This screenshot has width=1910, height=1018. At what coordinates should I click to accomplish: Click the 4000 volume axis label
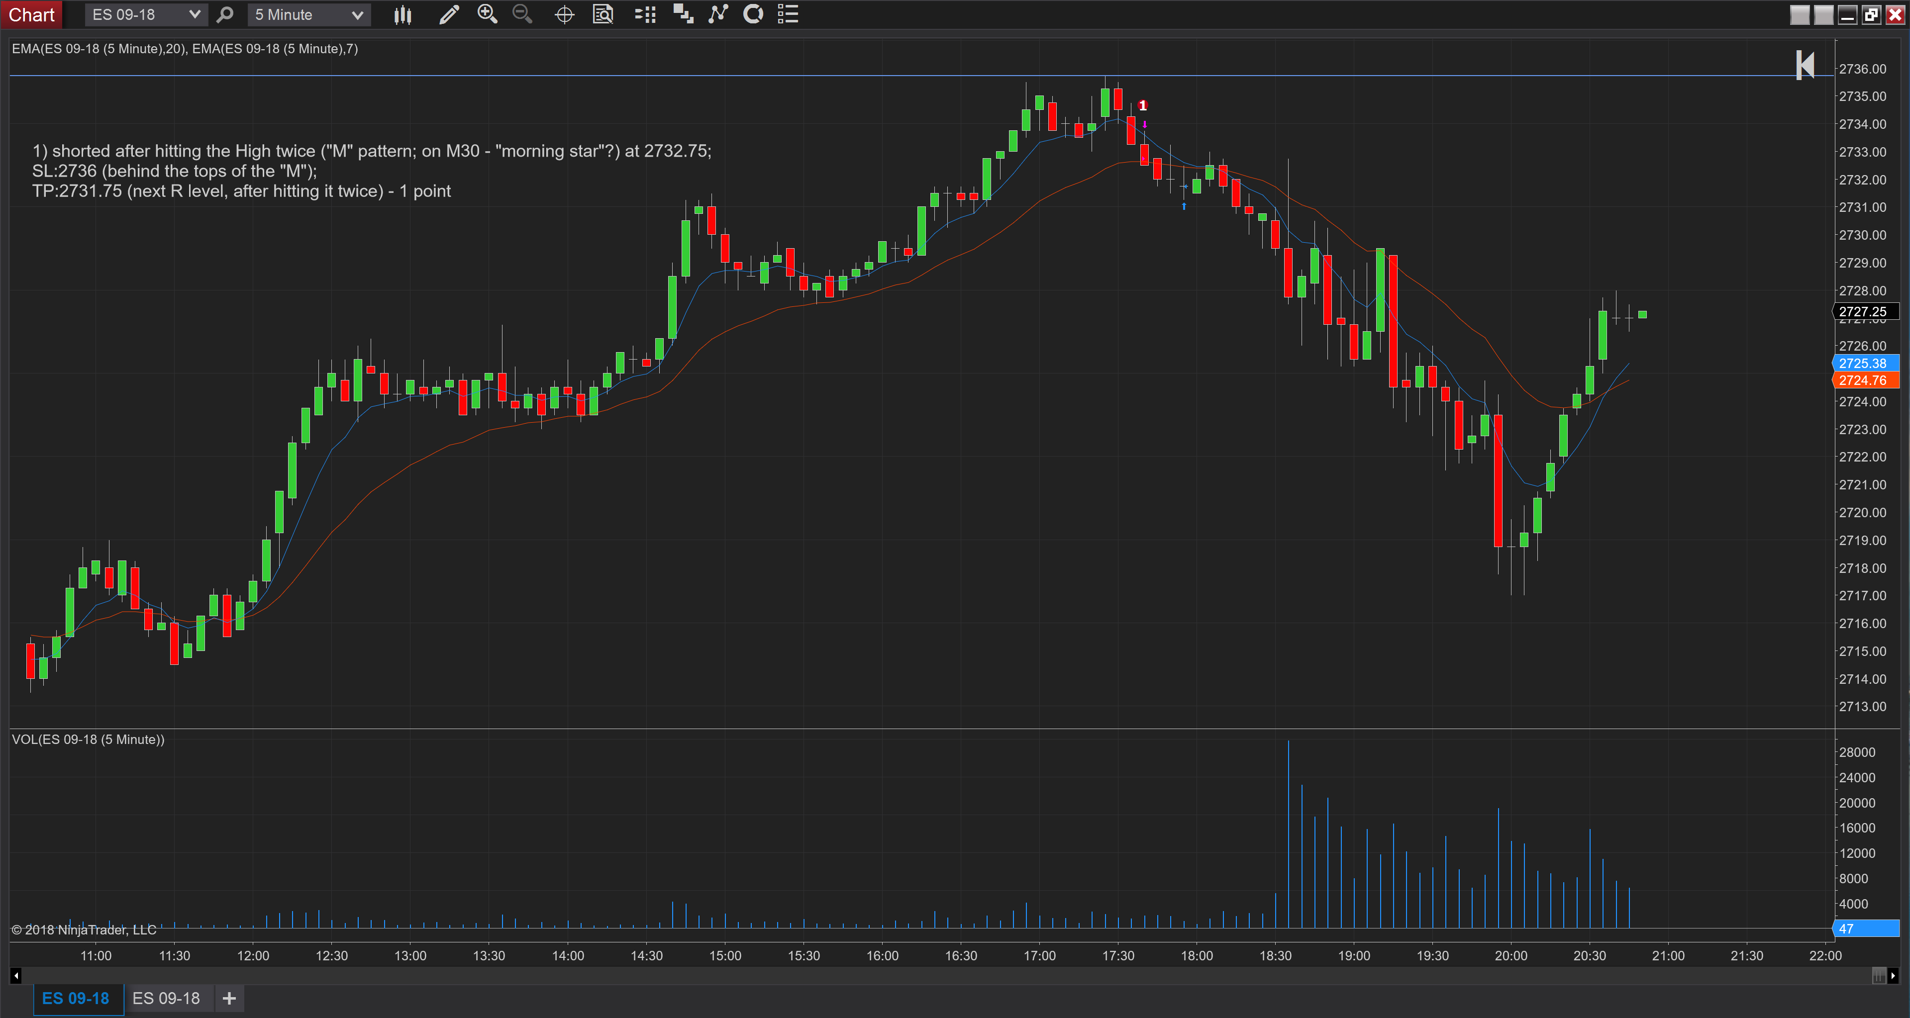[1854, 904]
